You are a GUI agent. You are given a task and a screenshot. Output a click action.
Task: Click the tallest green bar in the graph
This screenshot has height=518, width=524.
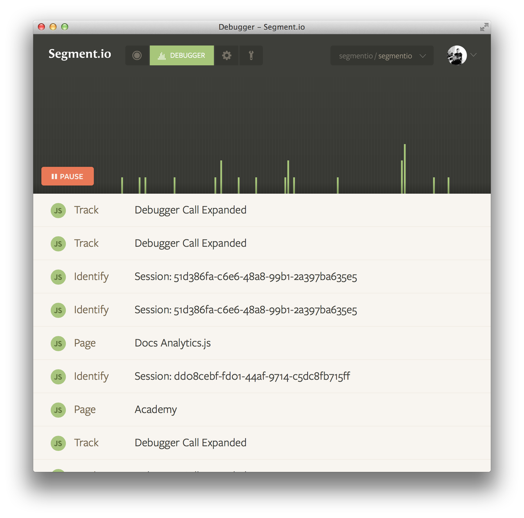[x=405, y=169]
